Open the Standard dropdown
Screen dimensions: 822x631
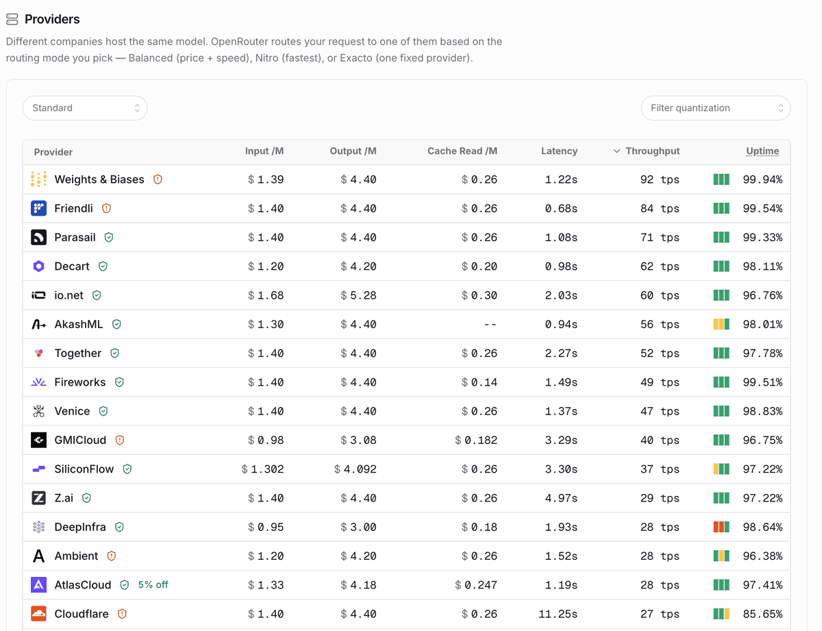[85, 108]
